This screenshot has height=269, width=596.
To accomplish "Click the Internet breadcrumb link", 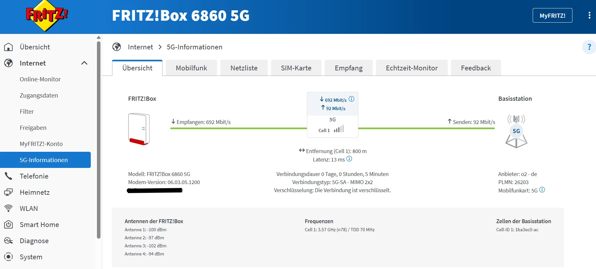I will [141, 47].
